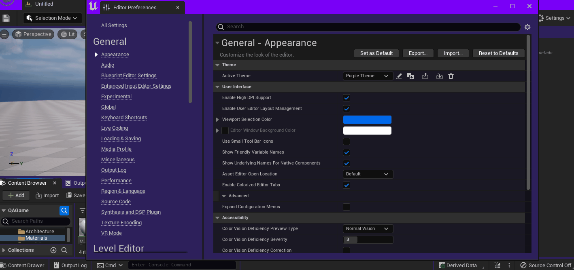
Task: Disable Enable High DPI Support
Action: [347, 97]
